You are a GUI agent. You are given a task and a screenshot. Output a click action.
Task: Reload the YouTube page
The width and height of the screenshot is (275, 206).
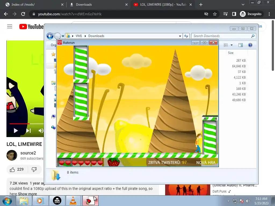coord(23,14)
